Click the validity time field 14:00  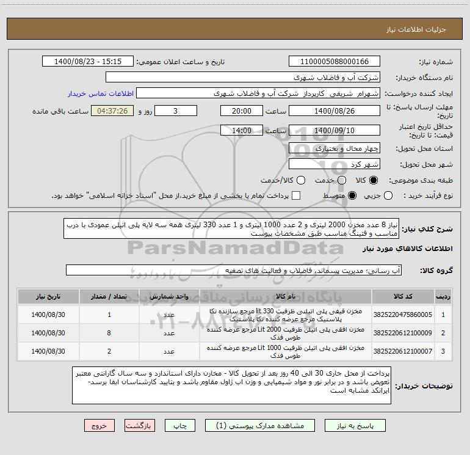[242, 131]
